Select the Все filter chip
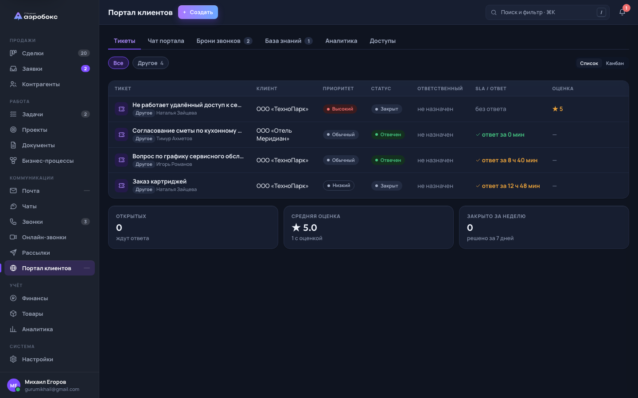The height and width of the screenshot is (398, 638). click(x=118, y=63)
